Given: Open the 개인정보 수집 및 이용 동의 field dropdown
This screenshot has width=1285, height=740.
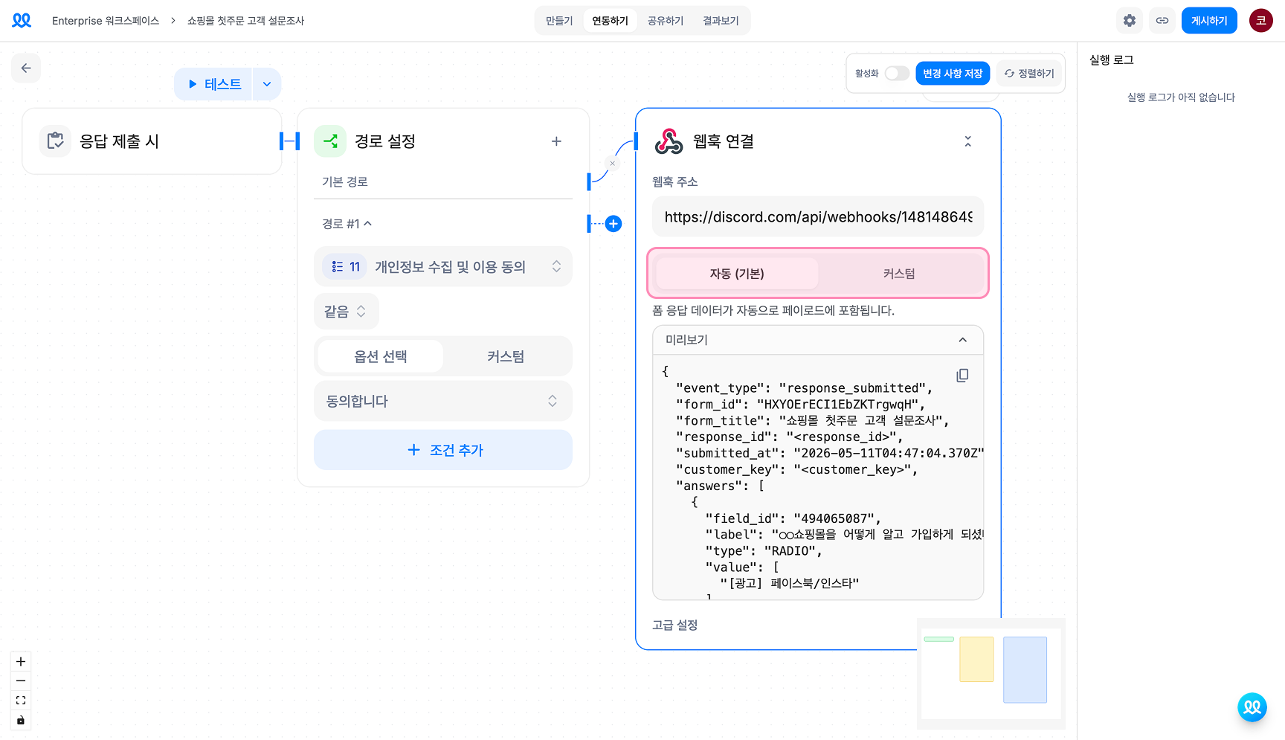Looking at the screenshot, I should (443, 267).
